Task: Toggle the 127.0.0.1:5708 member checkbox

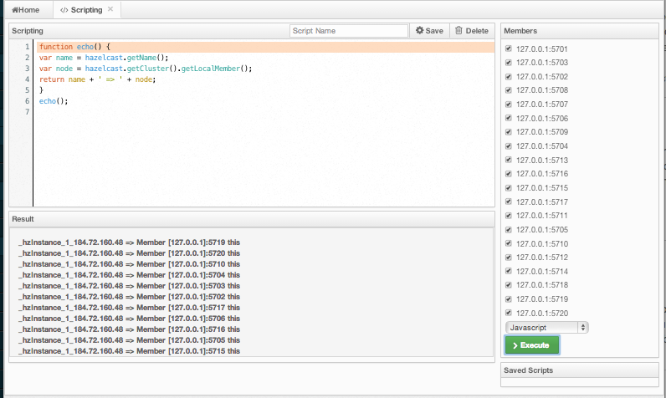Action: pos(509,89)
